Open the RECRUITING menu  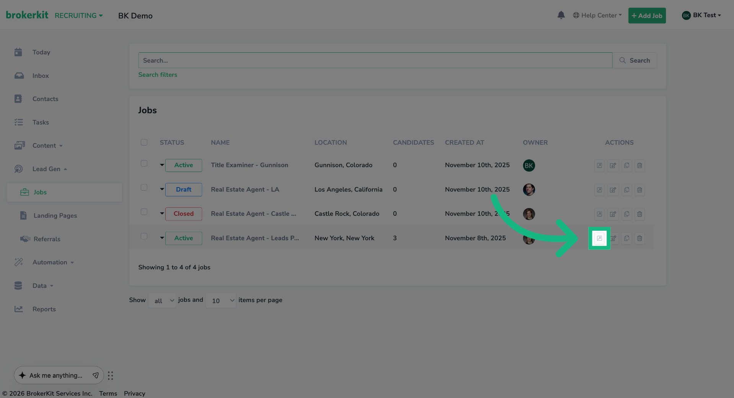[x=78, y=15]
